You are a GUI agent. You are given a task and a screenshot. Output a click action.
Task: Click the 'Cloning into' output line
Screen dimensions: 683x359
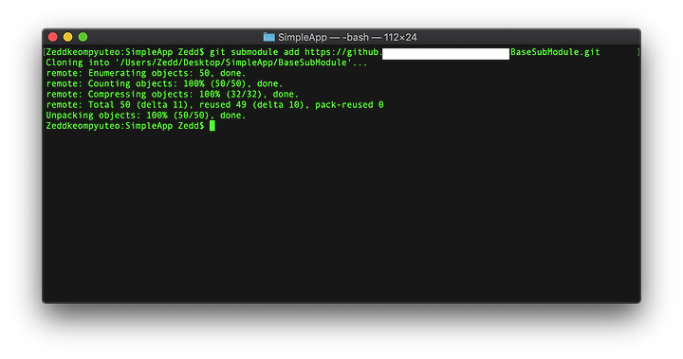click(207, 63)
